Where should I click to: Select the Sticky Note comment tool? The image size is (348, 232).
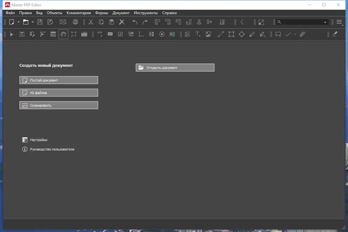[x=278, y=34]
